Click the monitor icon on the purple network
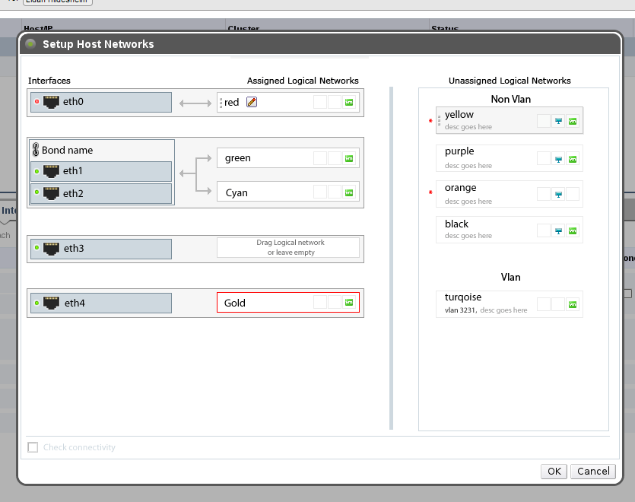635x502 pixels. click(x=557, y=159)
